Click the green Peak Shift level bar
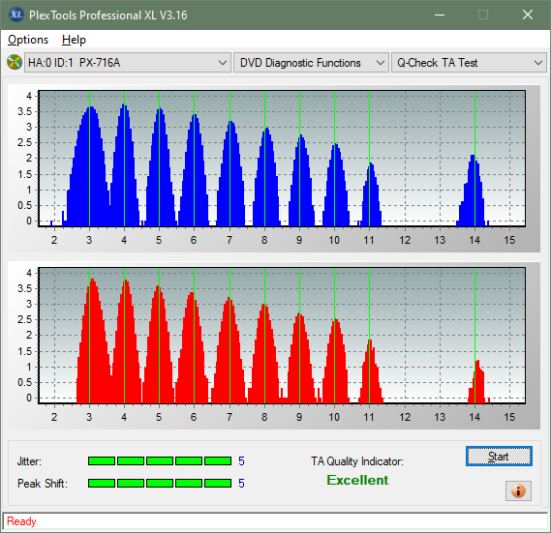 click(160, 483)
